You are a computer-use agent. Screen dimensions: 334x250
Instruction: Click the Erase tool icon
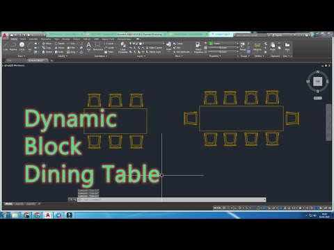(81, 44)
